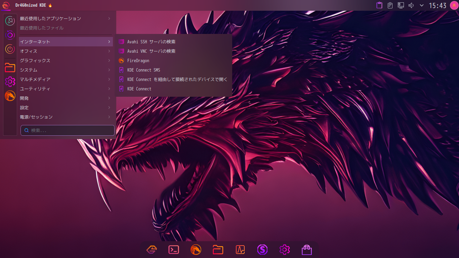Open Avahi VNC サーバの検索
Viewport: 459px width, 258px height.
click(174, 51)
